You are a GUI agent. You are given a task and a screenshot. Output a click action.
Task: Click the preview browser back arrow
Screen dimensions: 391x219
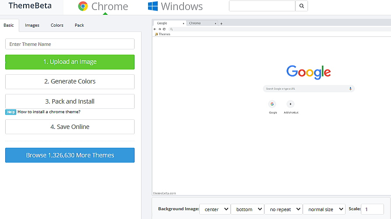pos(155,29)
